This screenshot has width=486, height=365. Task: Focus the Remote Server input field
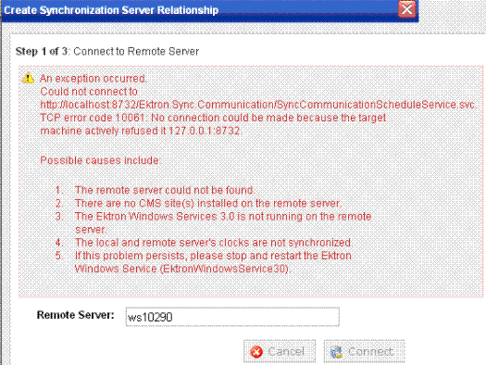click(x=232, y=317)
